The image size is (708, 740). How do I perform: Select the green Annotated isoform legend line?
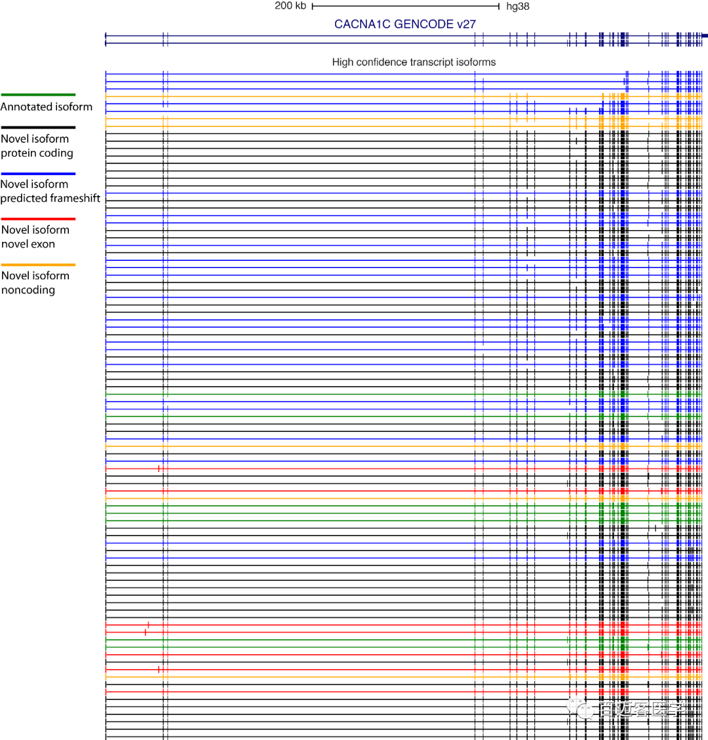pyautogui.click(x=38, y=95)
